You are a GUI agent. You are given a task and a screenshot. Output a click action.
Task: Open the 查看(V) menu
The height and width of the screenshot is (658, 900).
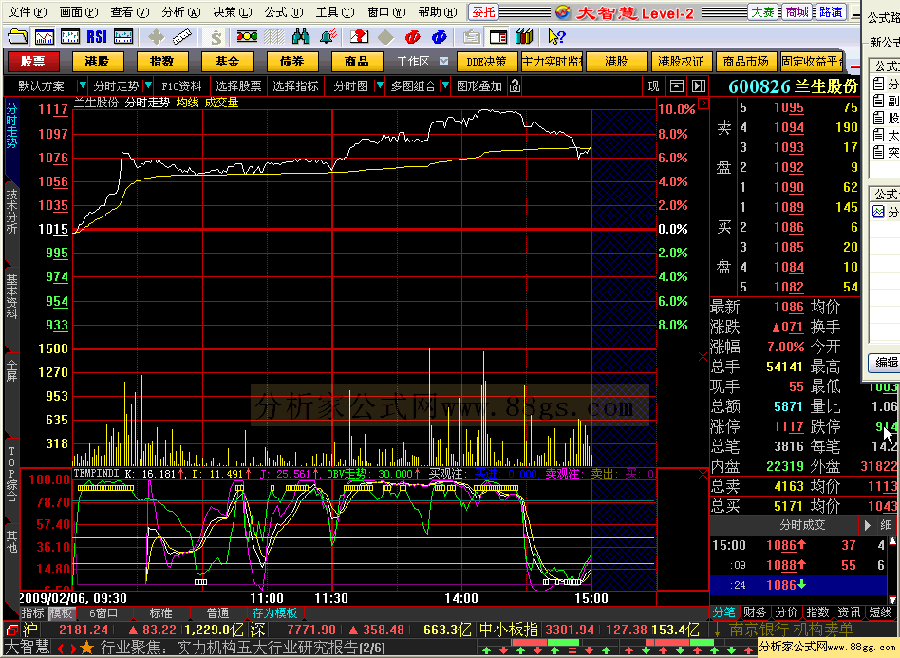point(130,12)
